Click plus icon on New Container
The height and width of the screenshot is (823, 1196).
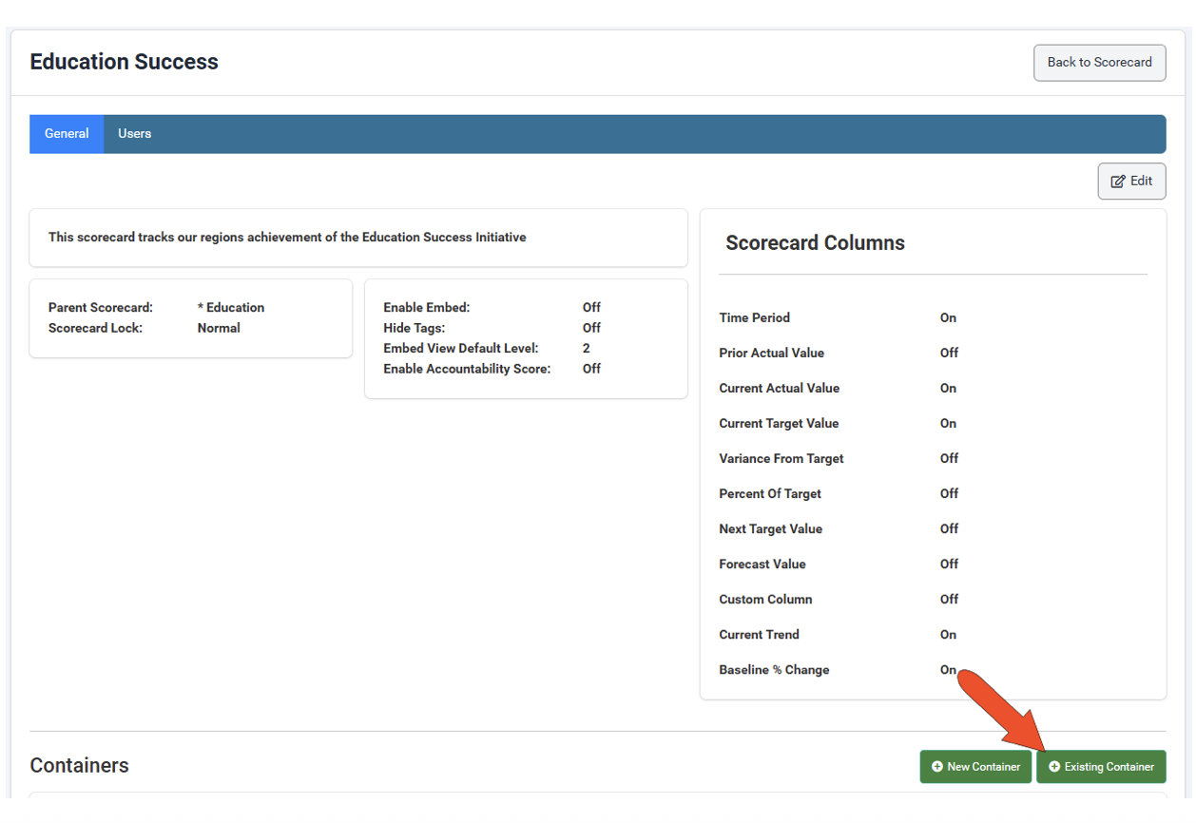coord(937,767)
